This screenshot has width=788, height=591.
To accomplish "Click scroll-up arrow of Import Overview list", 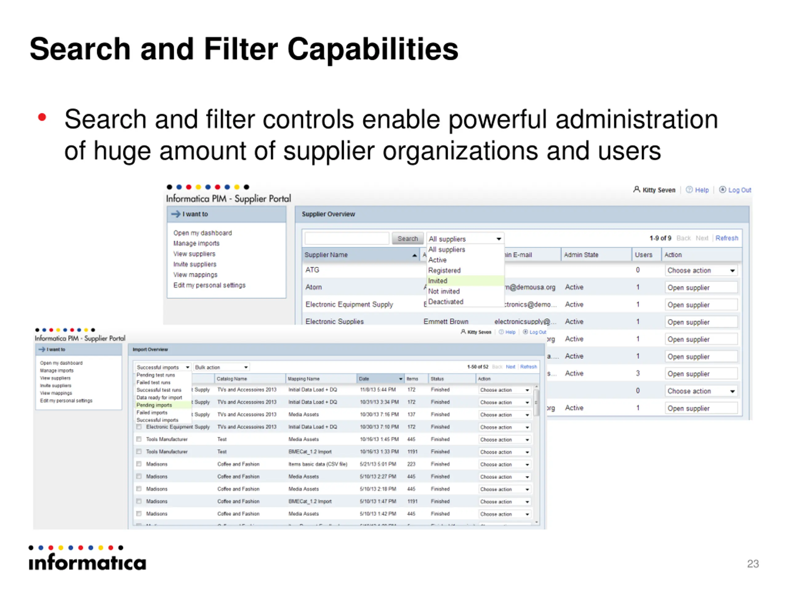I will (x=537, y=387).
